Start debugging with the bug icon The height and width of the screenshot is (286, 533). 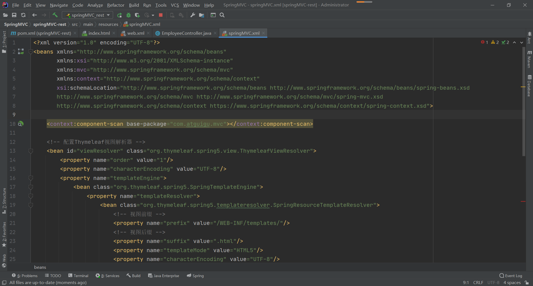pos(128,15)
